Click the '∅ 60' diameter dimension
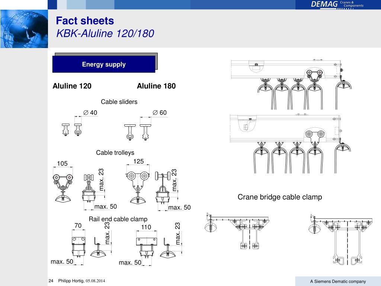381x286 pixels. pyautogui.click(x=160, y=112)
